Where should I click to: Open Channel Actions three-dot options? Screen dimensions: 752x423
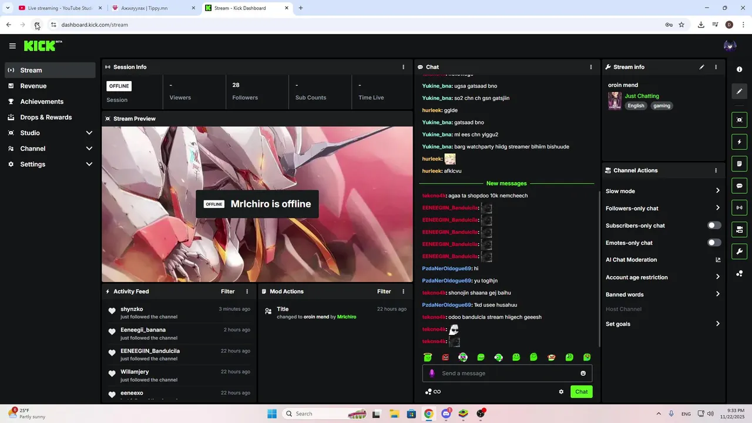tap(716, 170)
